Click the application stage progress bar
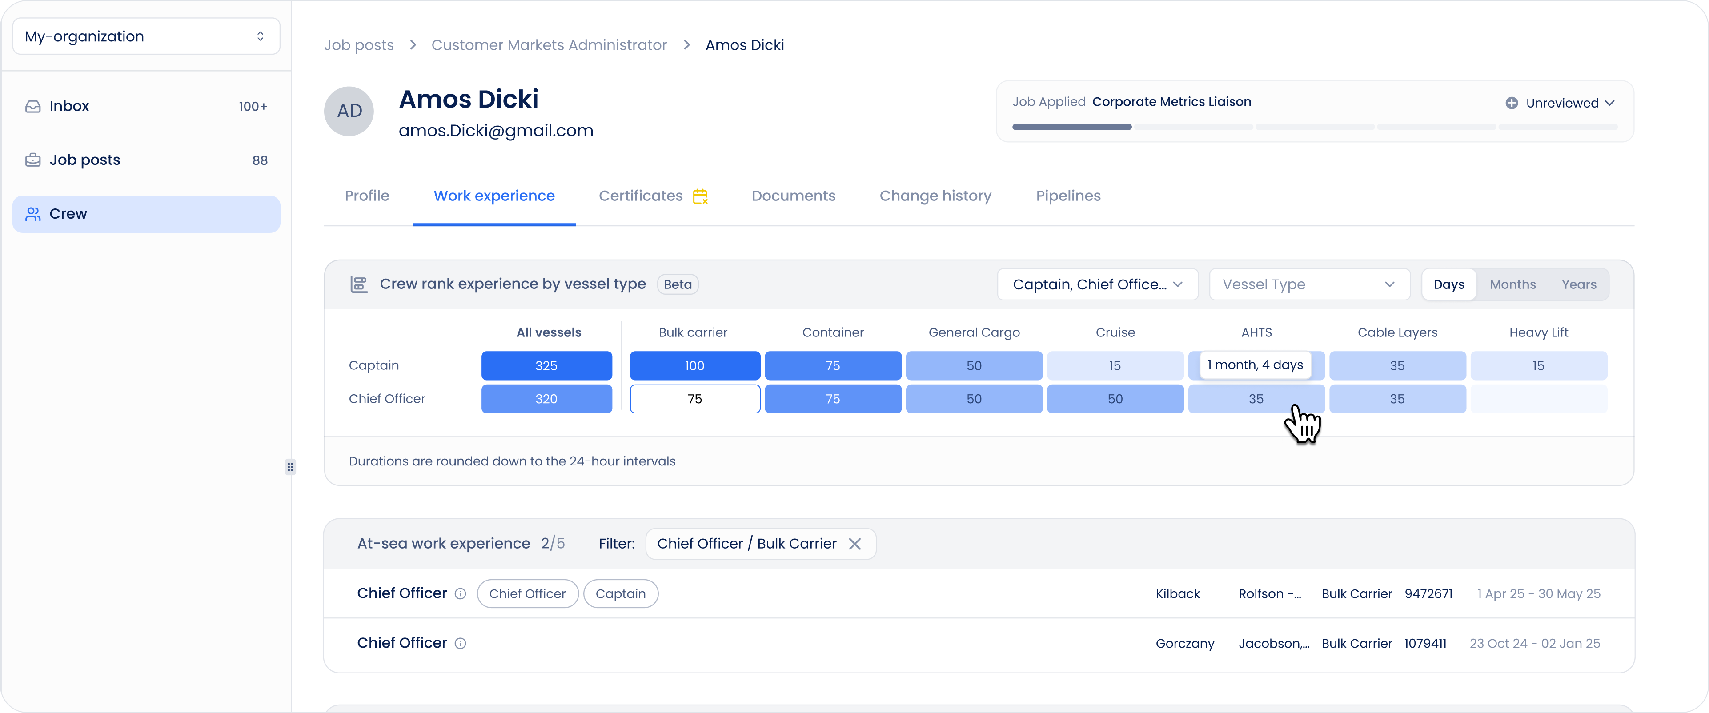The height and width of the screenshot is (713, 1709). 1314,127
